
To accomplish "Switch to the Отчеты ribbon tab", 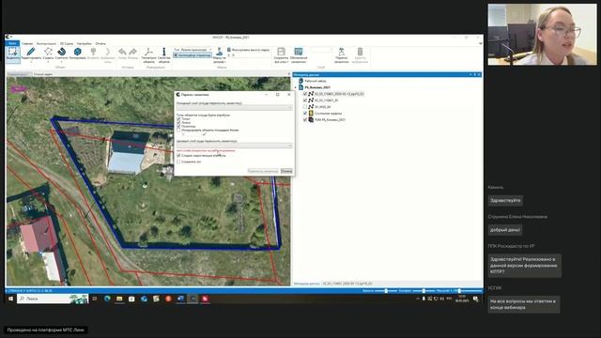I will click(100, 43).
